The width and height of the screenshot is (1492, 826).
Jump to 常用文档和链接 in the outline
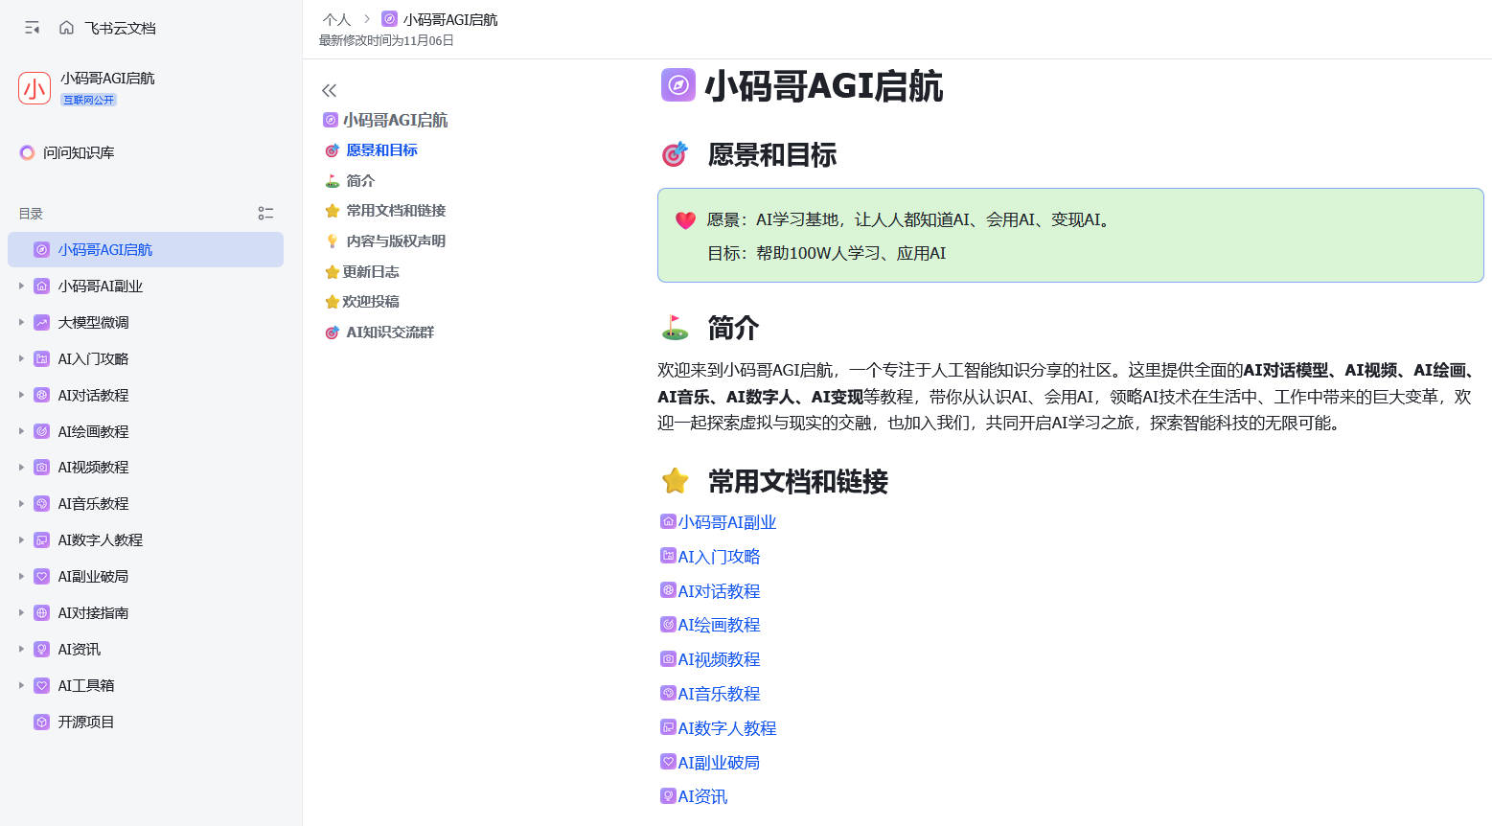396,211
